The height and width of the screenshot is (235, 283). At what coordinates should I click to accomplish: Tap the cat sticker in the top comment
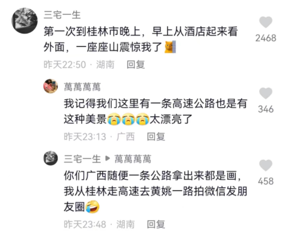click(170, 47)
